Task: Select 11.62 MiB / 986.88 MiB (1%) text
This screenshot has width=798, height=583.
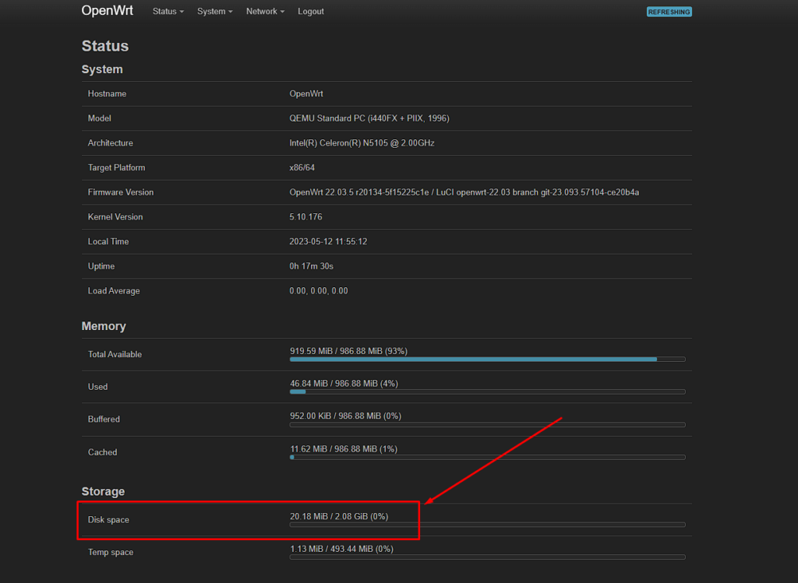Action: click(344, 449)
